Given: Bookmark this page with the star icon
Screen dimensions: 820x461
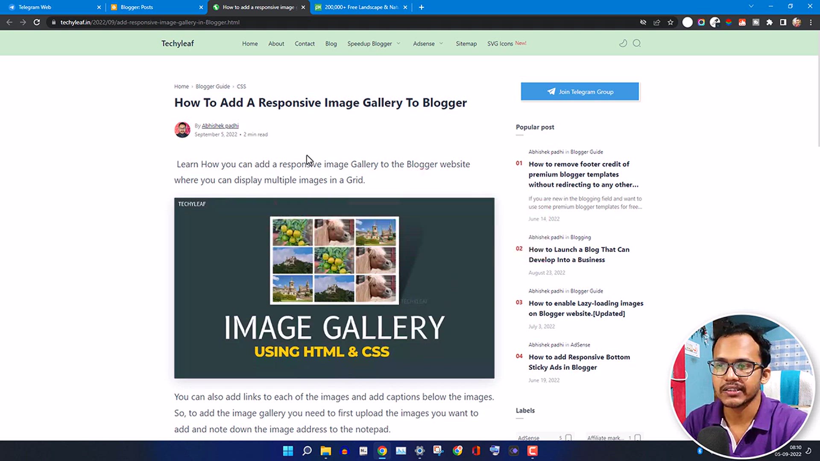Looking at the screenshot, I should pyautogui.click(x=671, y=22).
